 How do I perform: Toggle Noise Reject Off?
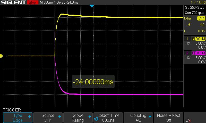point(168,118)
